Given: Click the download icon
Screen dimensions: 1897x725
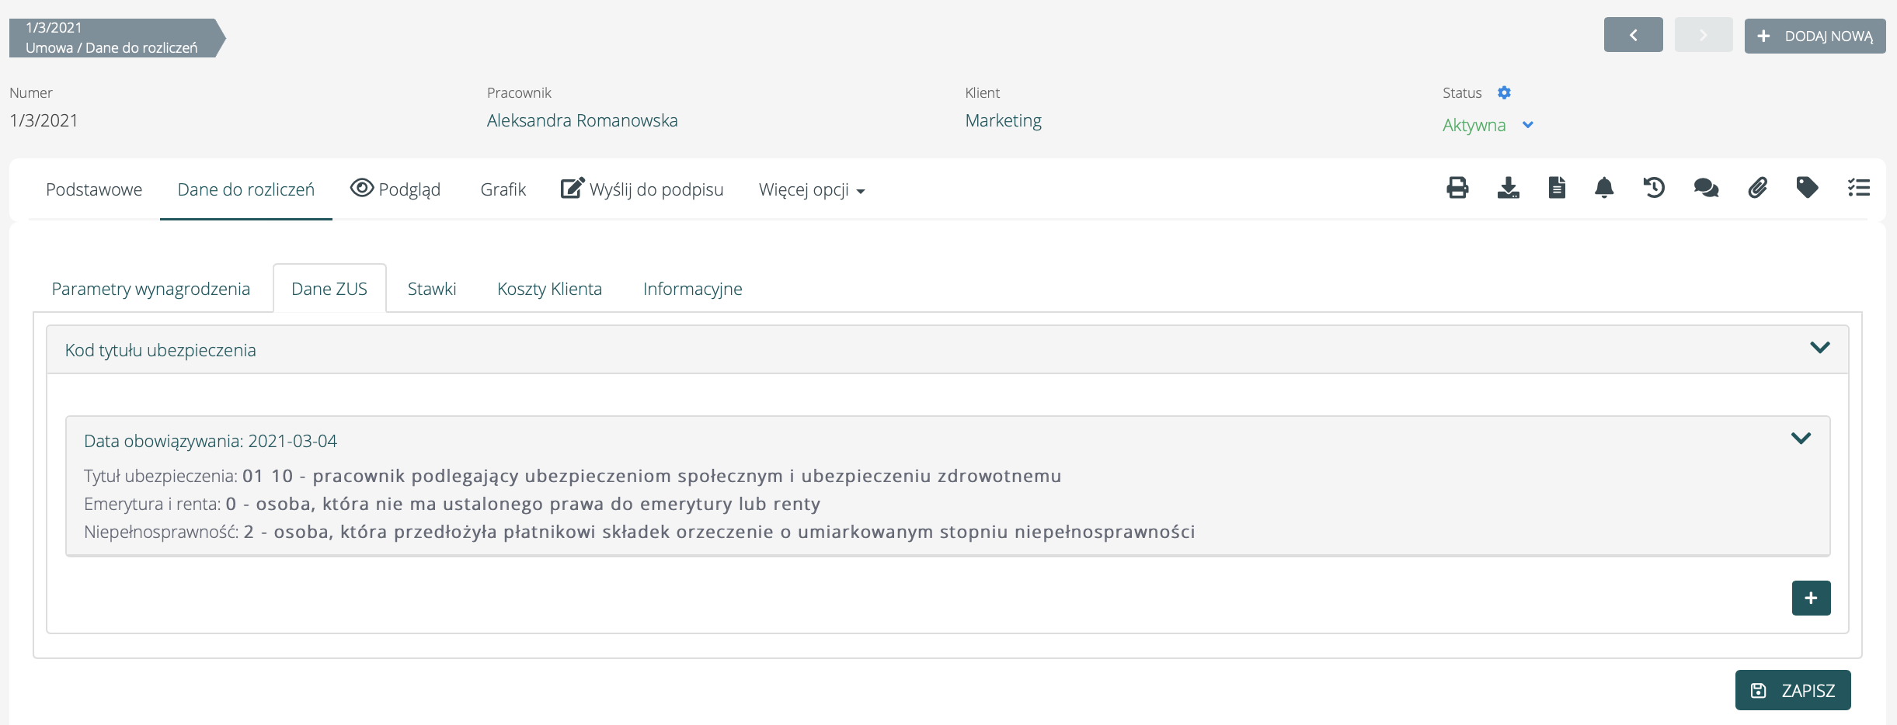Looking at the screenshot, I should click(x=1508, y=188).
